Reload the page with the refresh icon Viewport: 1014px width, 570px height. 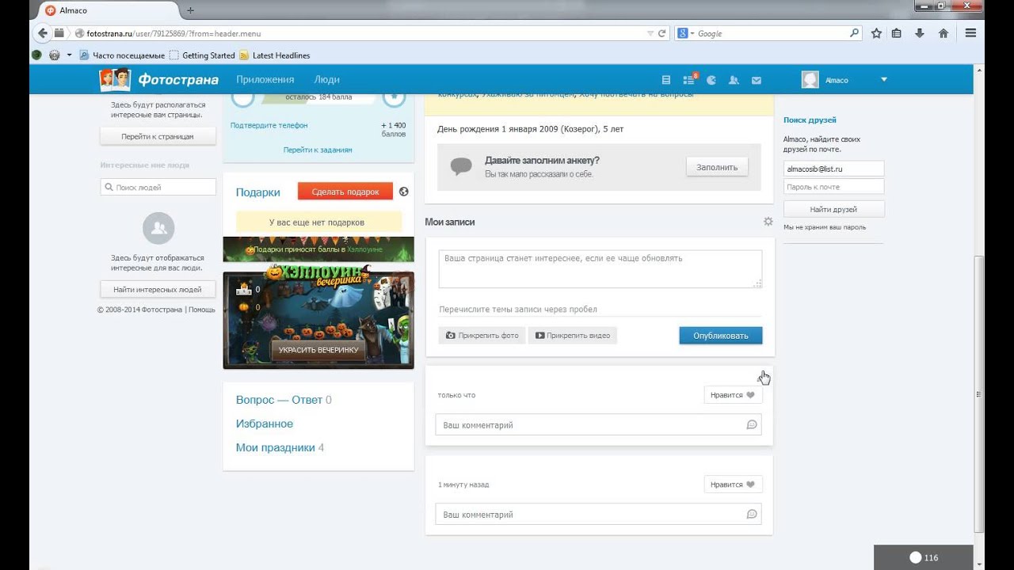662,33
